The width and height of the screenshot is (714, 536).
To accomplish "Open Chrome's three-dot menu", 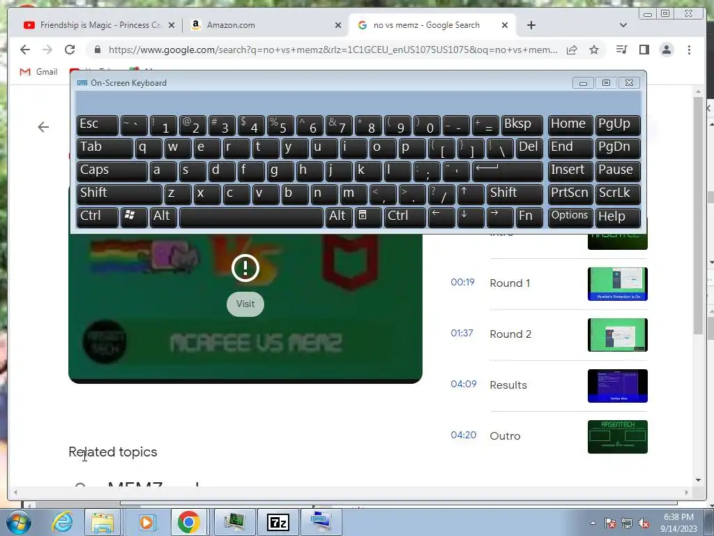I will [690, 50].
